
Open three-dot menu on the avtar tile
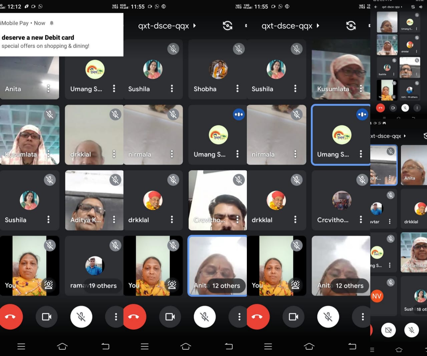[x=390, y=221]
